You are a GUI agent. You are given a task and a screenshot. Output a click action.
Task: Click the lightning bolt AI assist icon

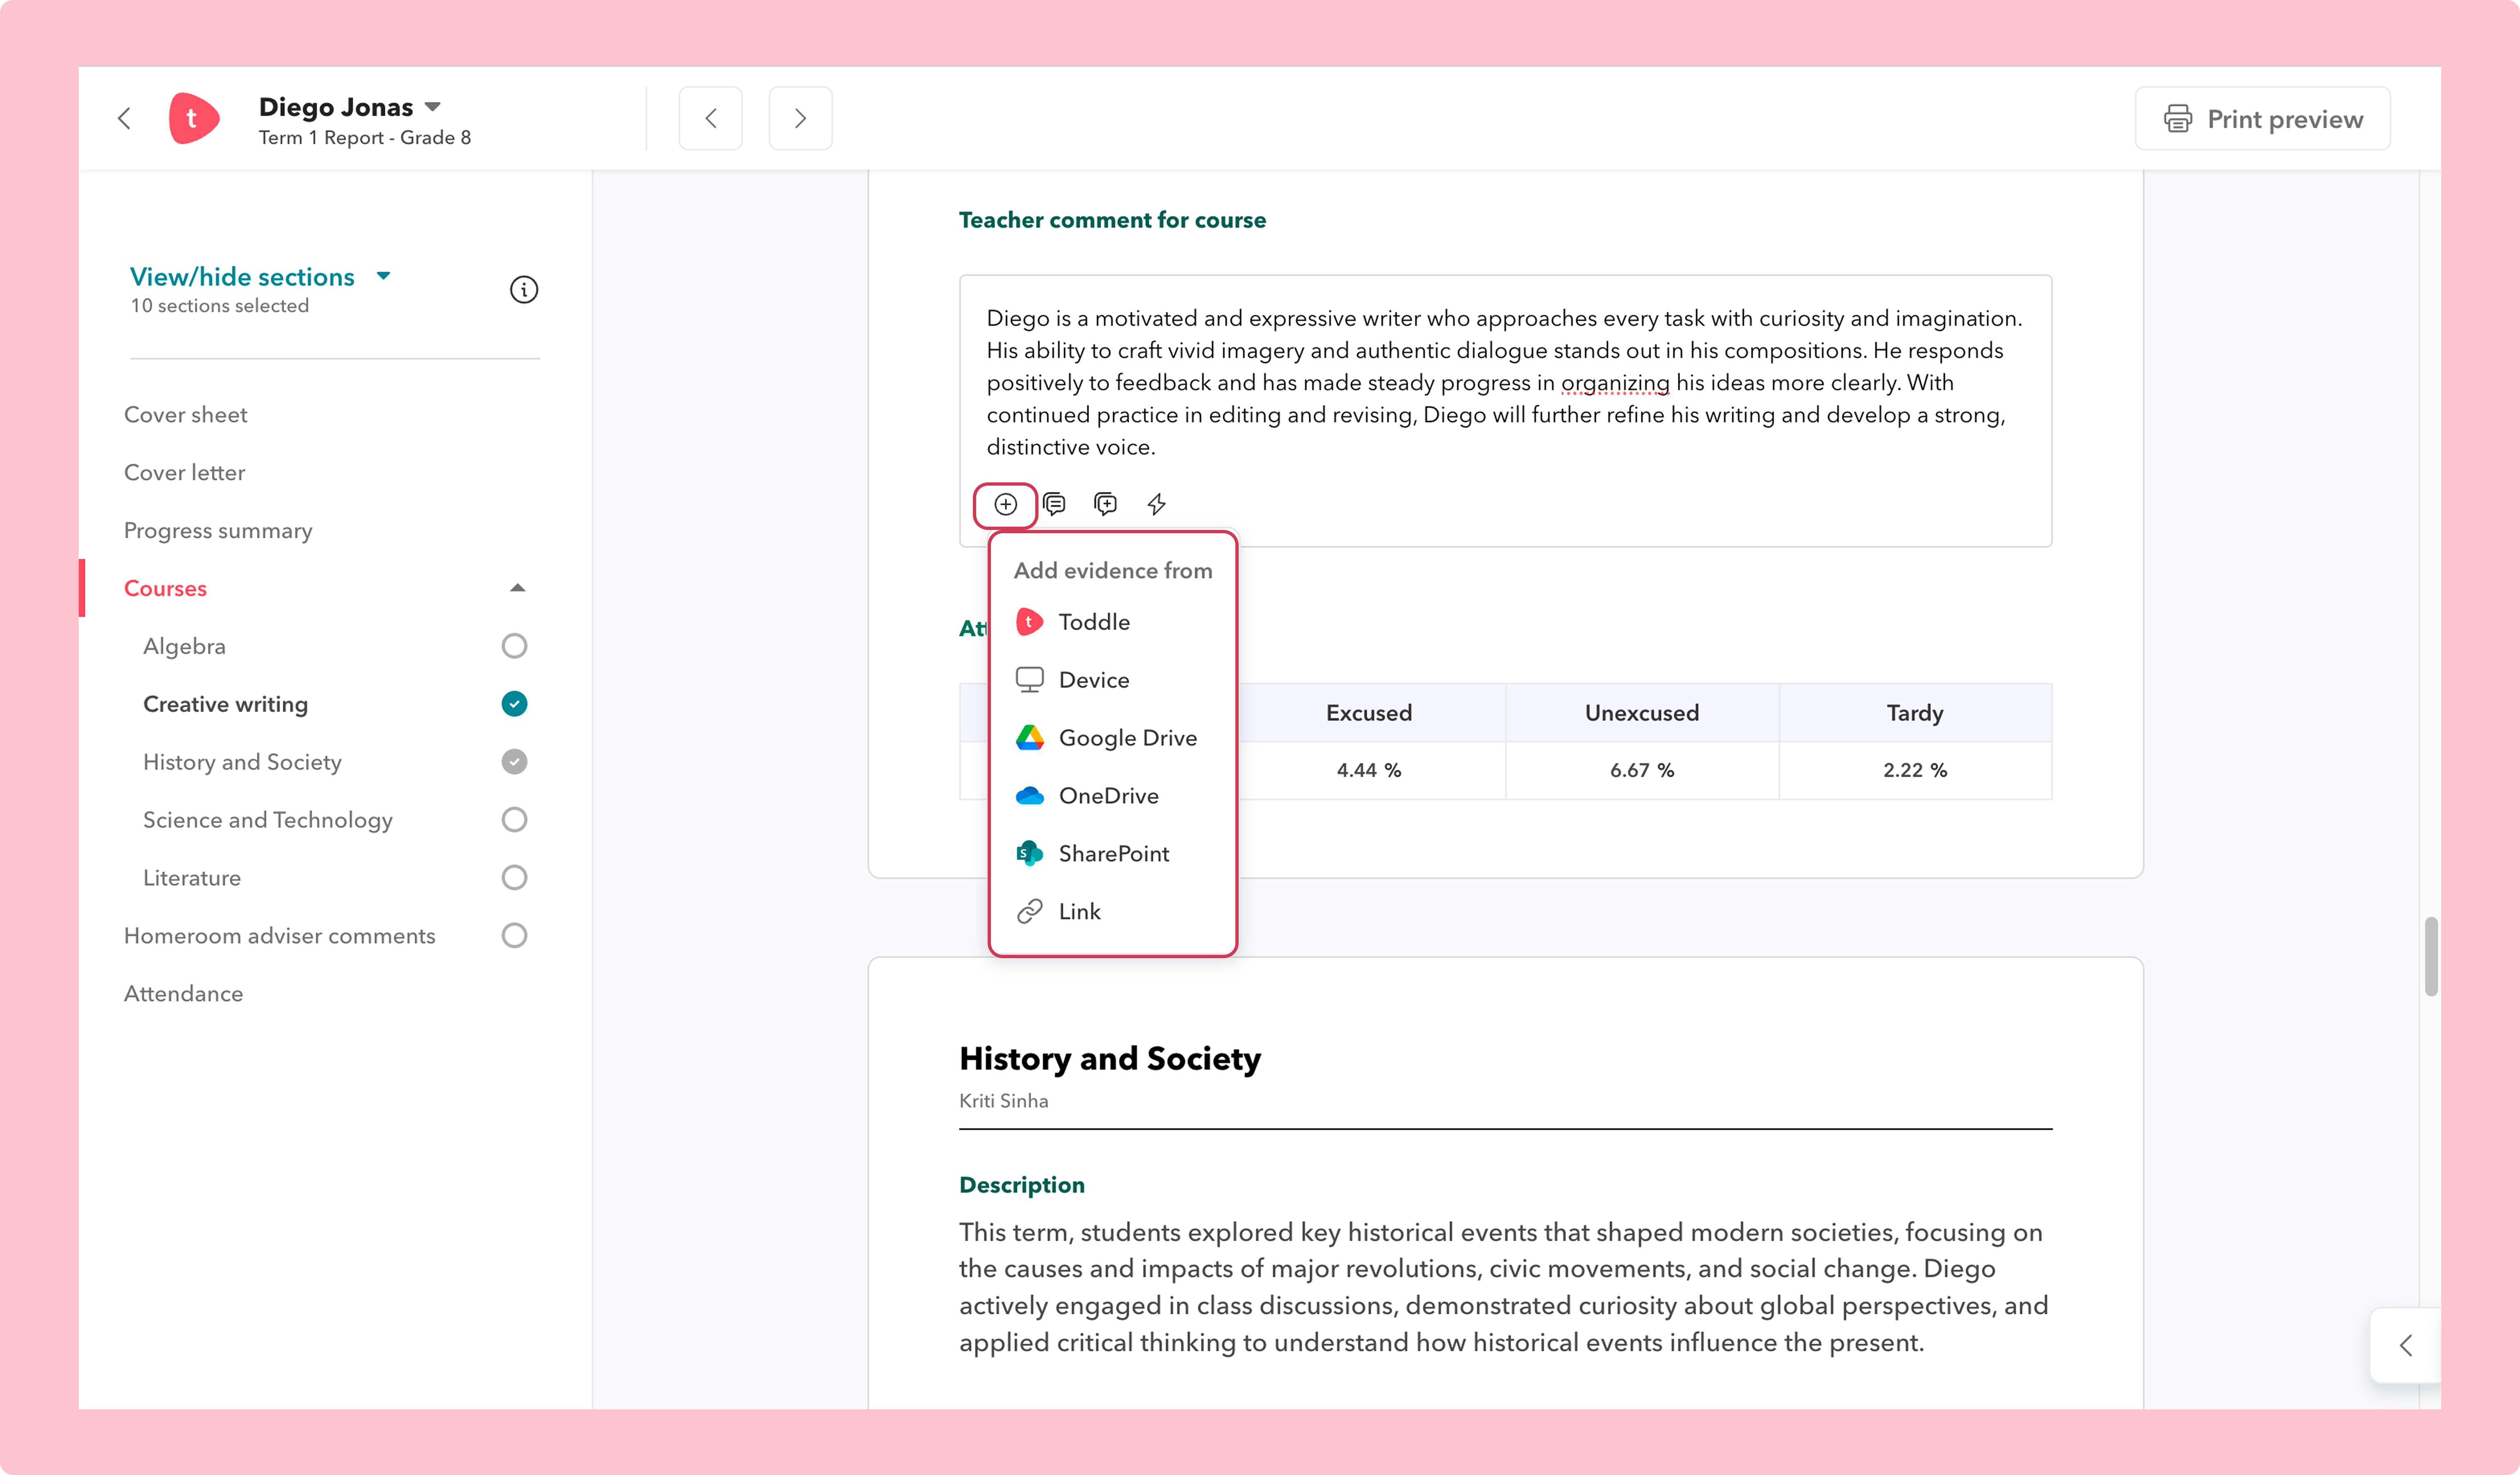pos(1157,504)
